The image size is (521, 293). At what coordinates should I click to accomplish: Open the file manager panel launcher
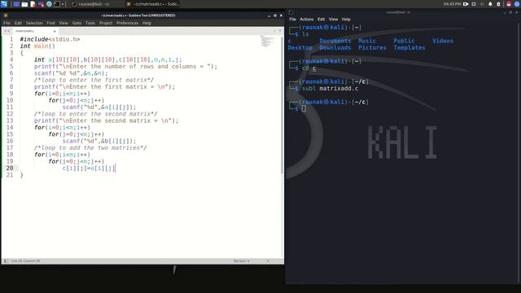[24, 4]
